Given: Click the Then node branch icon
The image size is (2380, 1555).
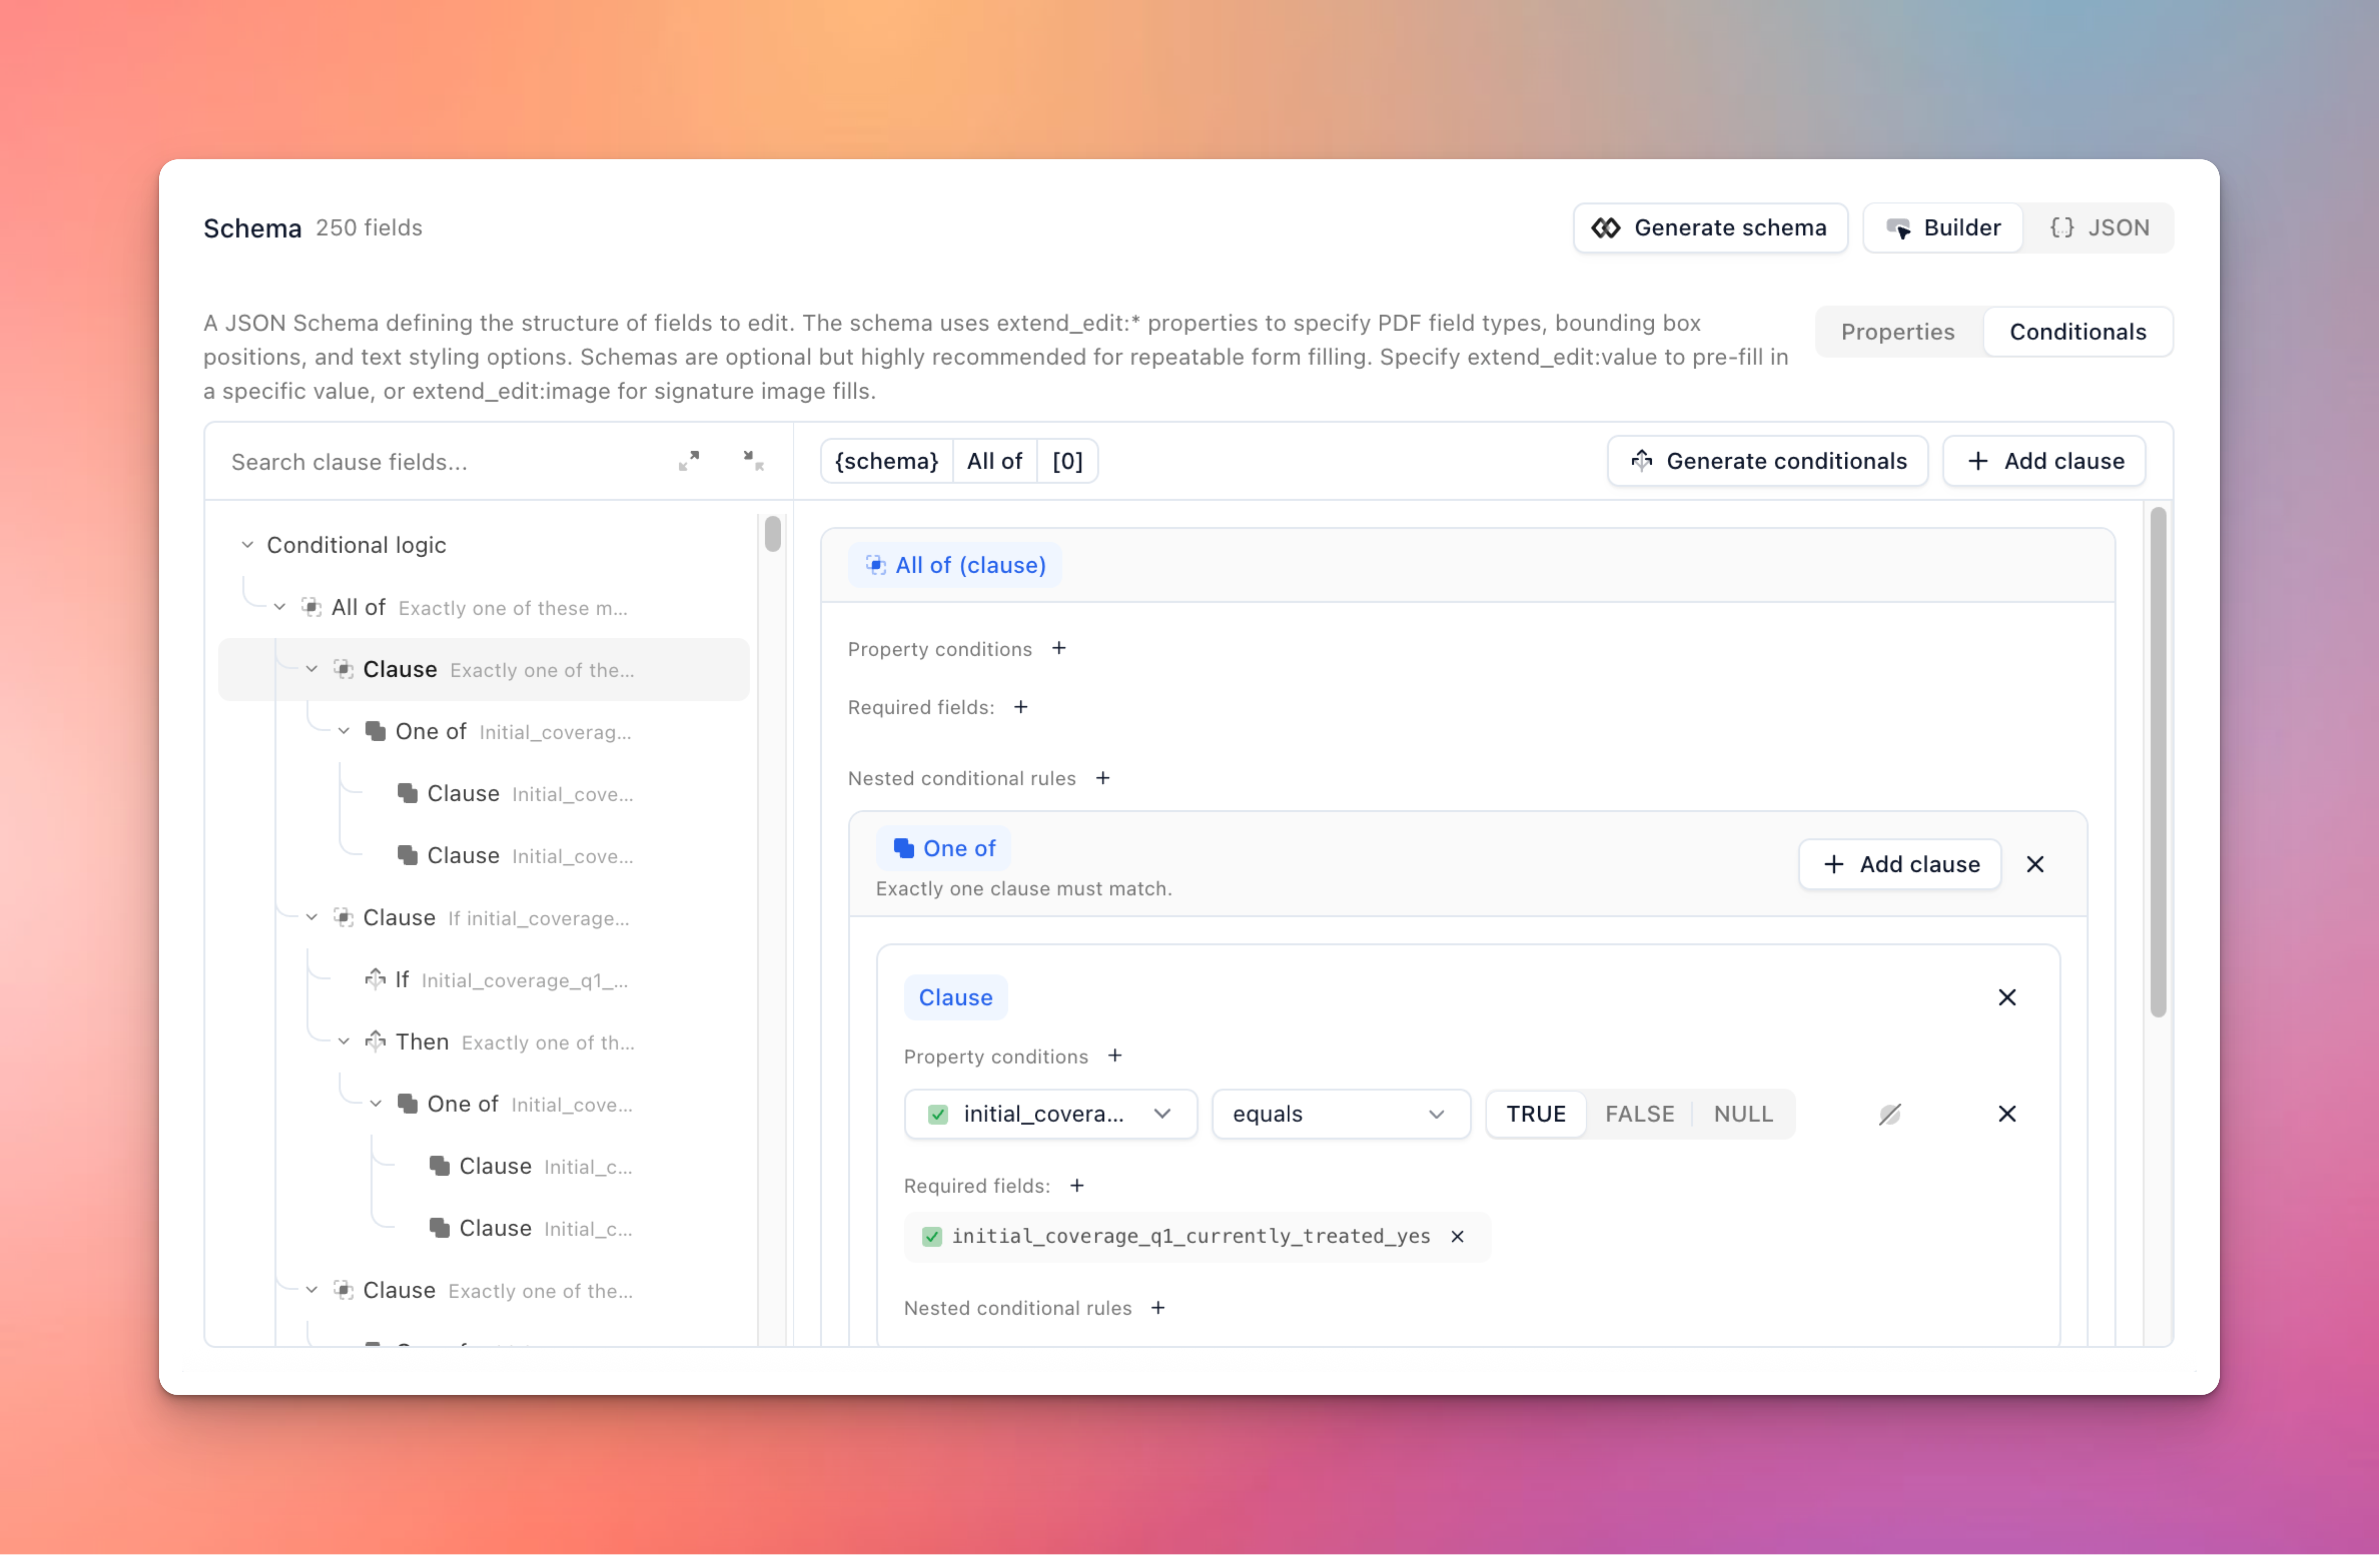Looking at the screenshot, I should coord(375,1042).
